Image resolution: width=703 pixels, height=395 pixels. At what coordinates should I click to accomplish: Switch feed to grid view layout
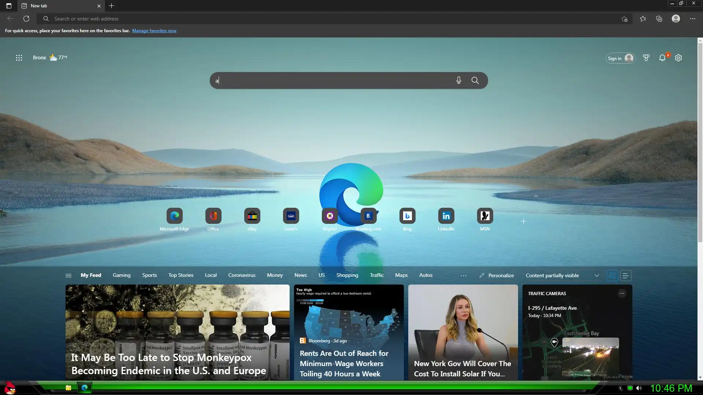coord(612,275)
